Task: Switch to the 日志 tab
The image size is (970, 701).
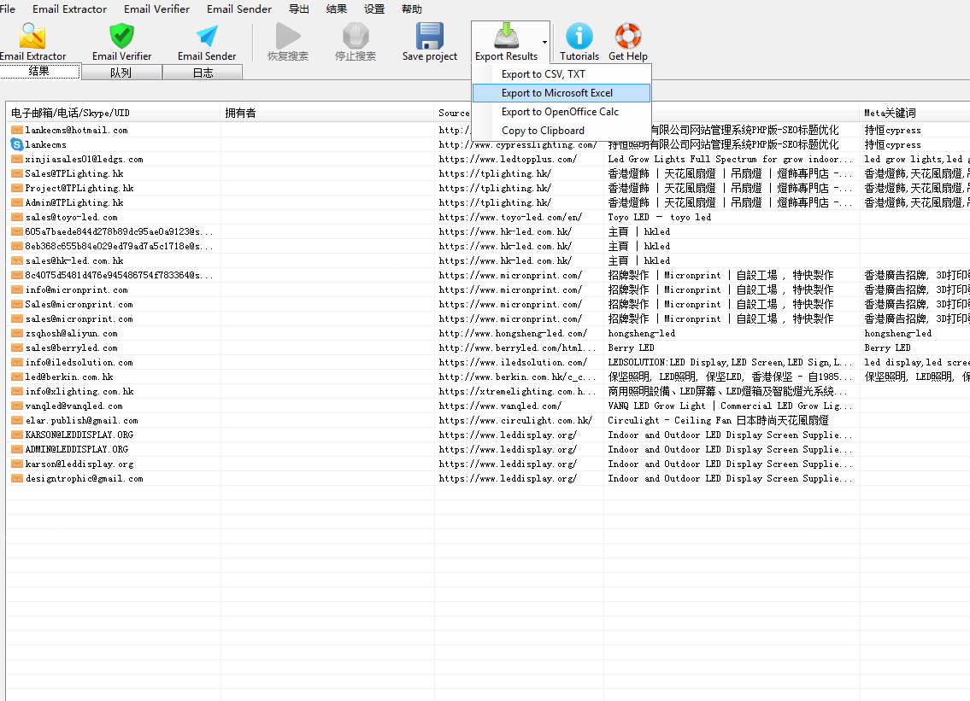Action: [203, 73]
